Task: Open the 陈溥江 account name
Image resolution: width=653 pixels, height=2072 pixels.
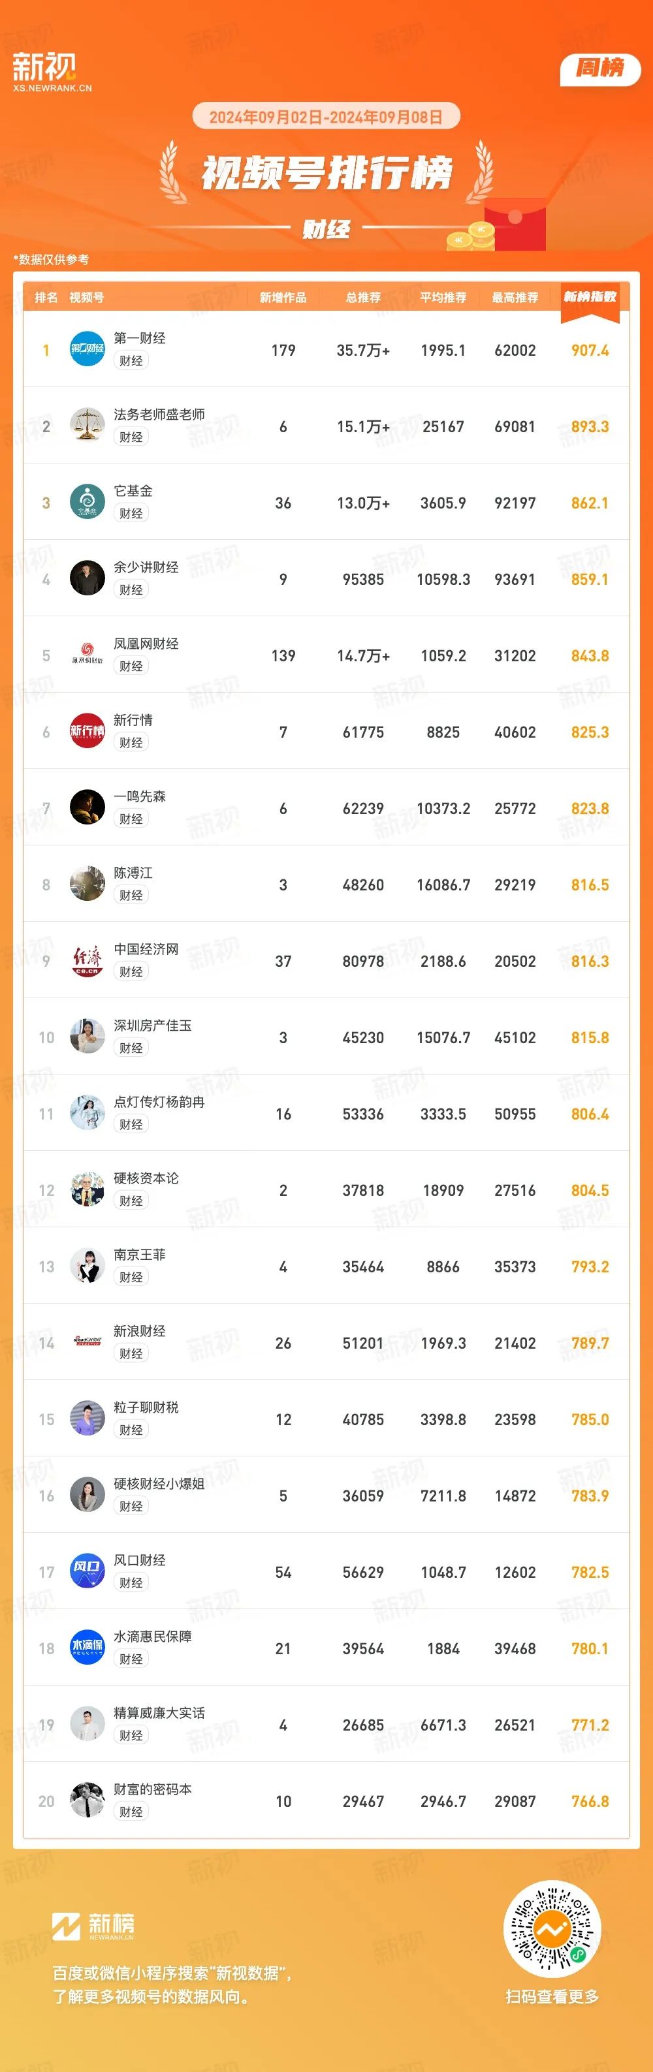Action: [133, 873]
